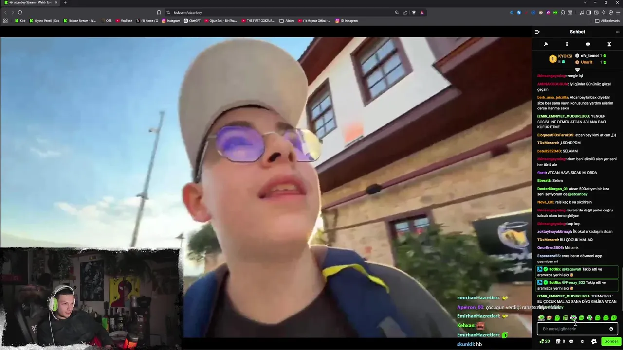Collapse the Sohbet chat panel with arrow icon

(537, 32)
